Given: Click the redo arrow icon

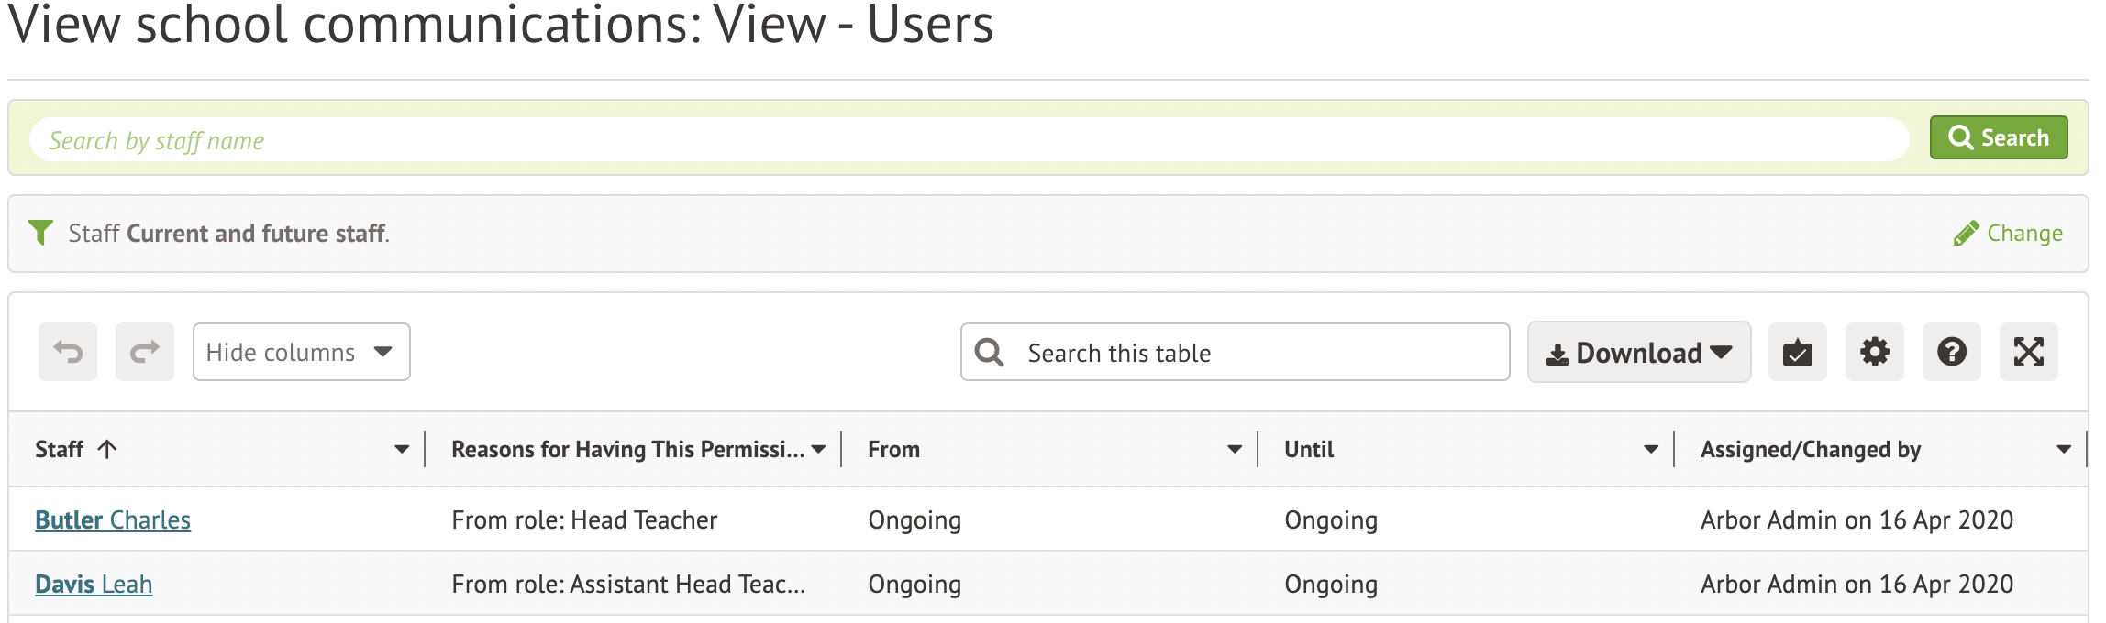Looking at the screenshot, I should click(145, 352).
